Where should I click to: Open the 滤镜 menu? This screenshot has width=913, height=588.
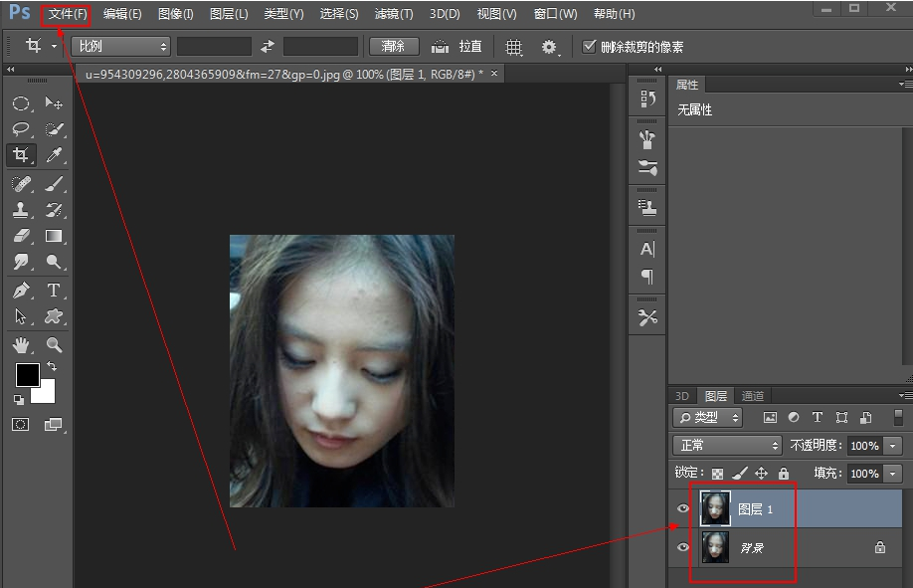392,13
